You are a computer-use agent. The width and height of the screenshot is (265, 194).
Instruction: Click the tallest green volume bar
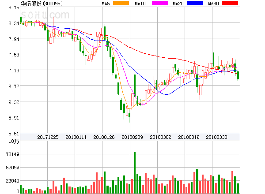tap(135, 172)
